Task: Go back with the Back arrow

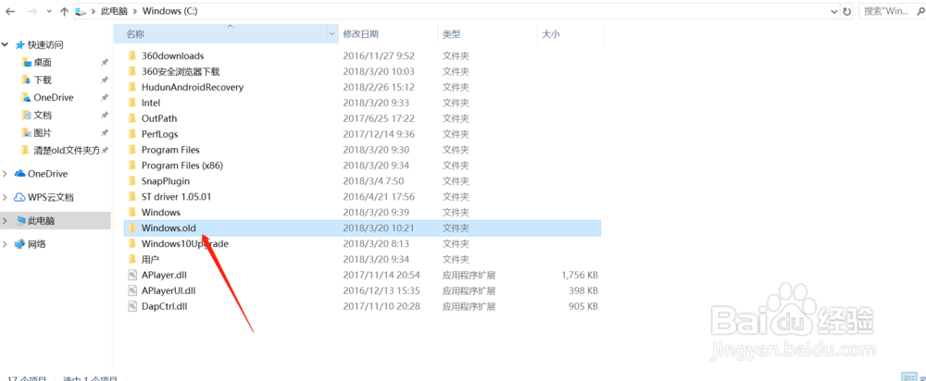Action: (x=10, y=11)
